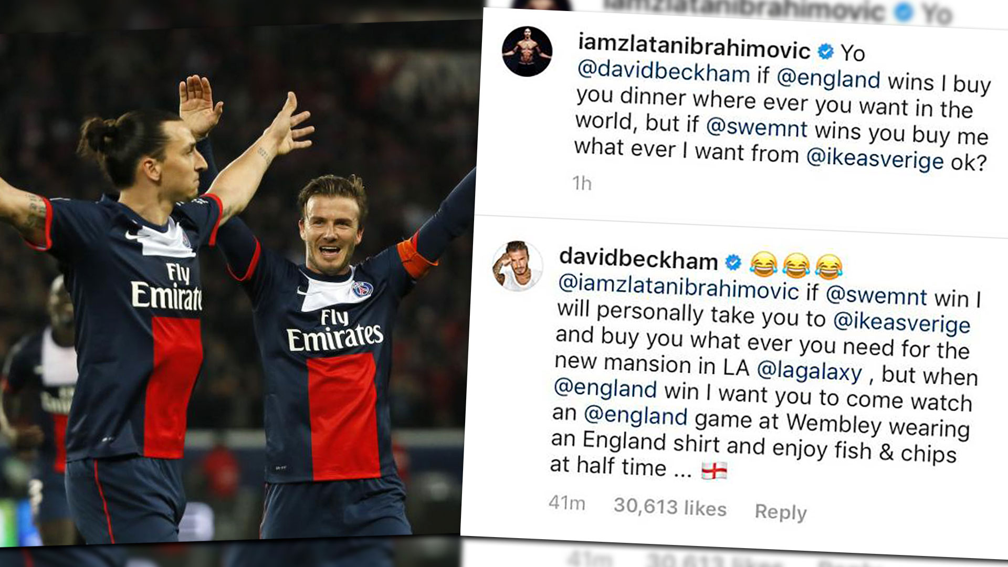Open @ikeasverige mention in Beckham's reply

[x=901, y=321]
